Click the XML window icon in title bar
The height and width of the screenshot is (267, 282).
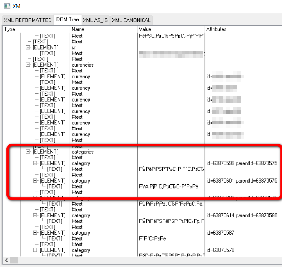point(6,6)
